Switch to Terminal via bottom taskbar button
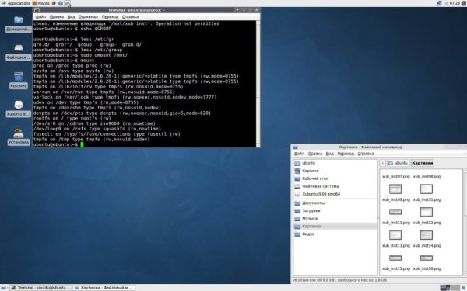This screenshot has width=467, height=291. pyautogui.click(x=40, y=288)
